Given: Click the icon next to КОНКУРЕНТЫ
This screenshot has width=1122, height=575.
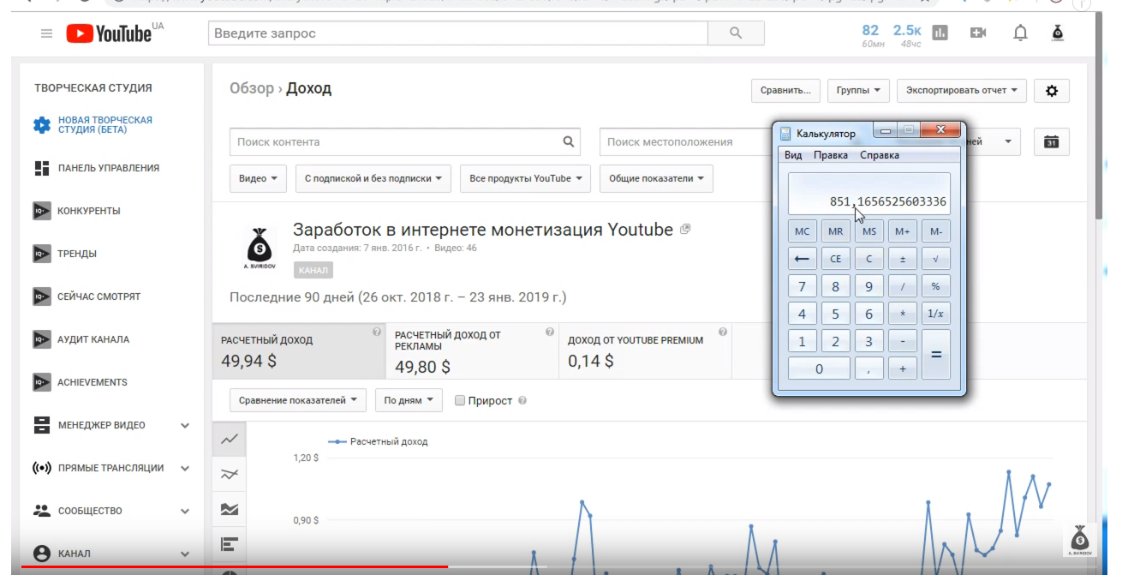Looking at the screenshot, I should 42,211.
